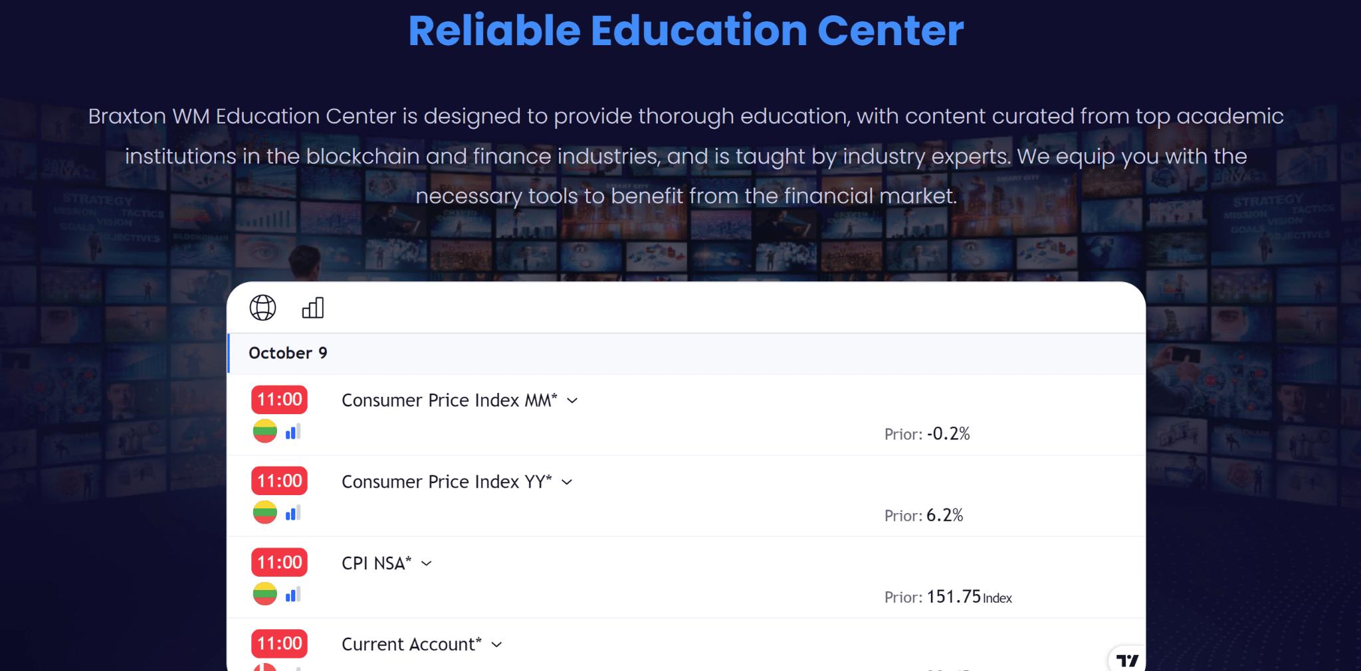Image resolution: width=1361 pixels, height=671 pixels.
Task: Click Lithuania flag on CPI NSA row
Action: coord(264,594)
